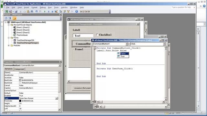Click the Save toolbar icon
207x116 pixels.
tap(16, 12)
